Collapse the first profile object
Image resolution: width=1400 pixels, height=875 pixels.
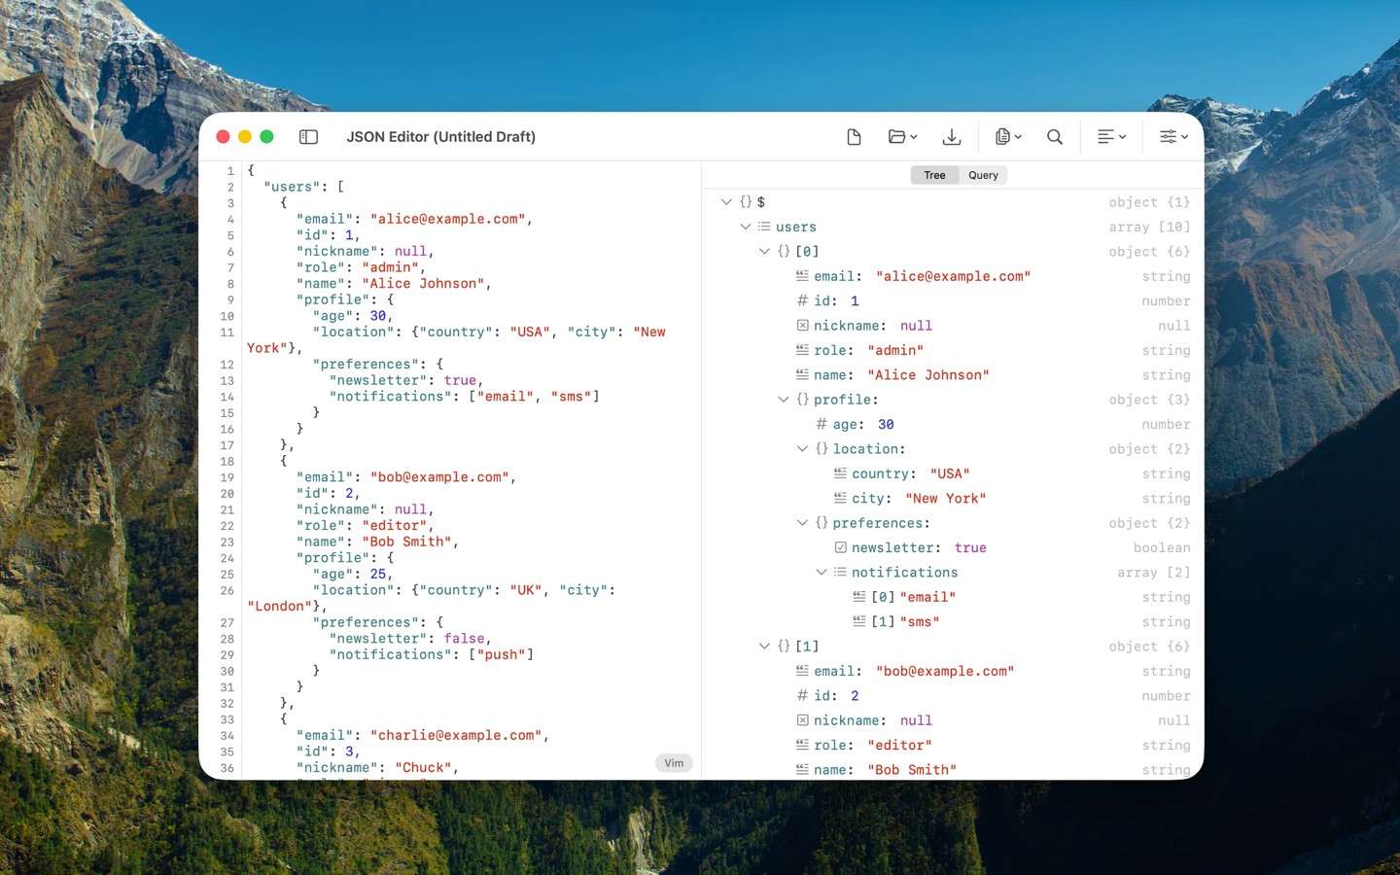(784, 400)
